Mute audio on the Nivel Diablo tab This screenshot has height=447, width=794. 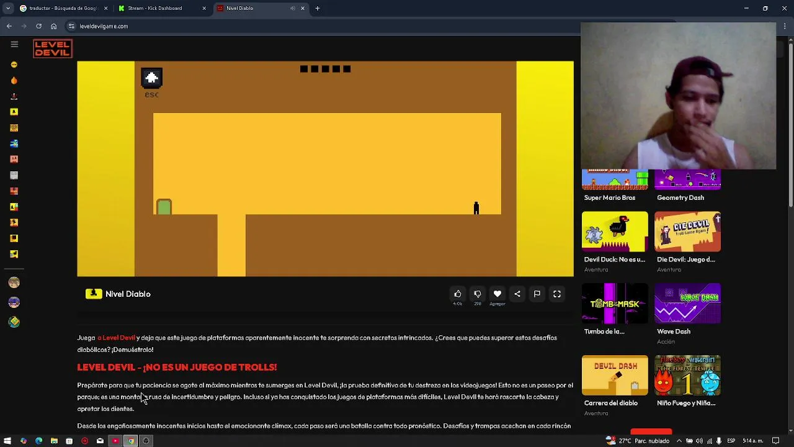293,8
